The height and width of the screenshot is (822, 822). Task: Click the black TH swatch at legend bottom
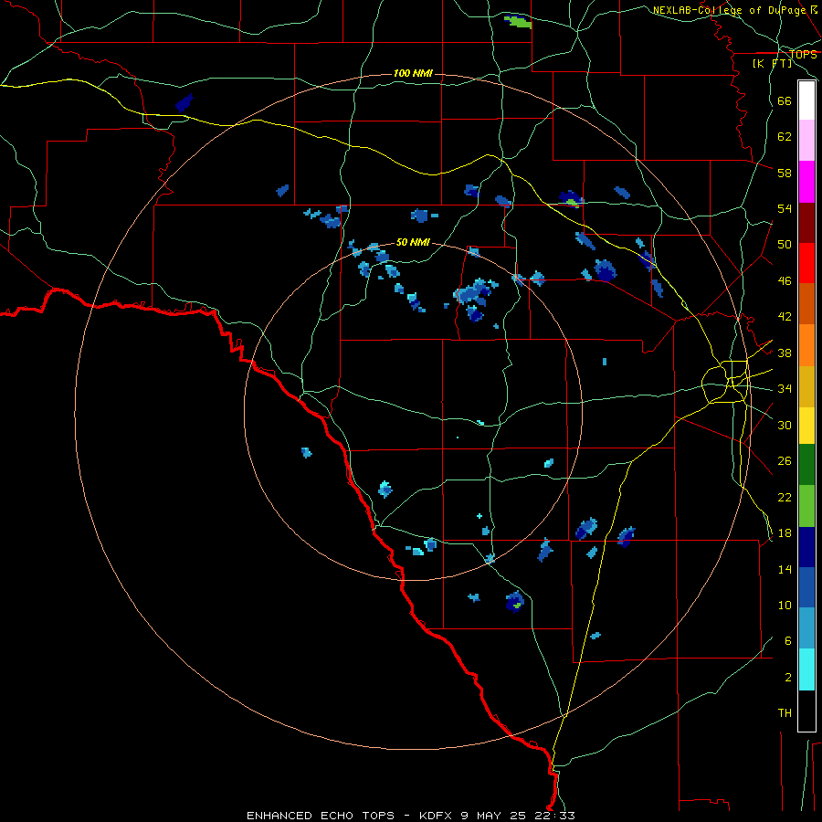806,711
